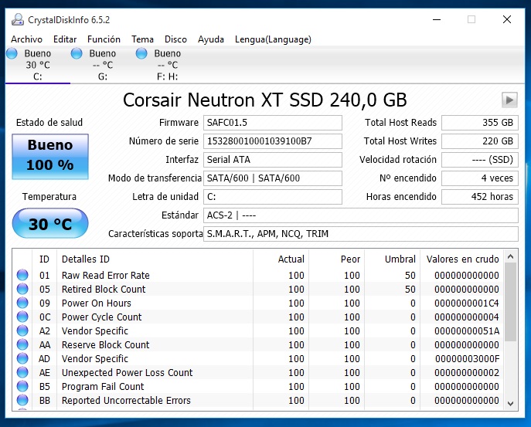The height and width of the screenshot is (427, 531).
Task: Click raw value 00000003000F
Action: pyautogui.click(x=468, y=358)
